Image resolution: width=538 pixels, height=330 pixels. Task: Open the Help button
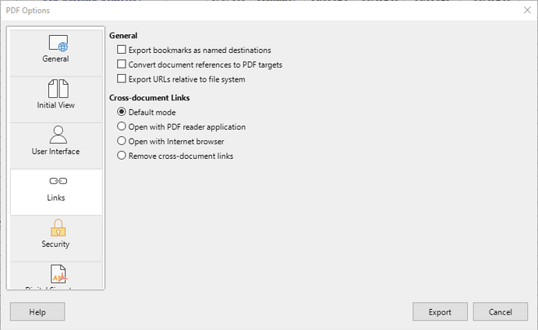37,311
